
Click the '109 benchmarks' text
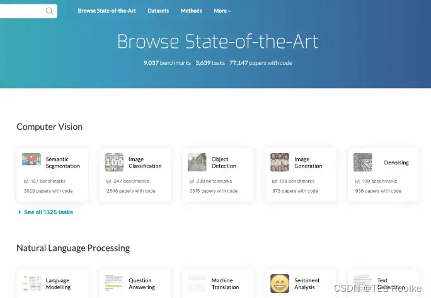379,181
